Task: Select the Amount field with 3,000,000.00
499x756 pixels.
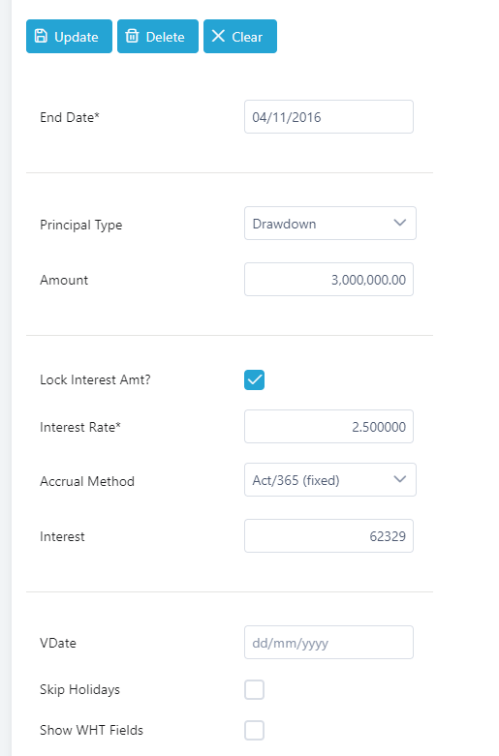Action: [328, 279]
